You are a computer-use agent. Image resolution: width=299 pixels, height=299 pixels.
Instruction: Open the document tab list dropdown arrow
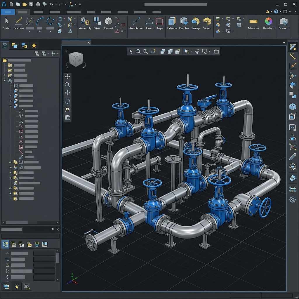coord(284,43)
